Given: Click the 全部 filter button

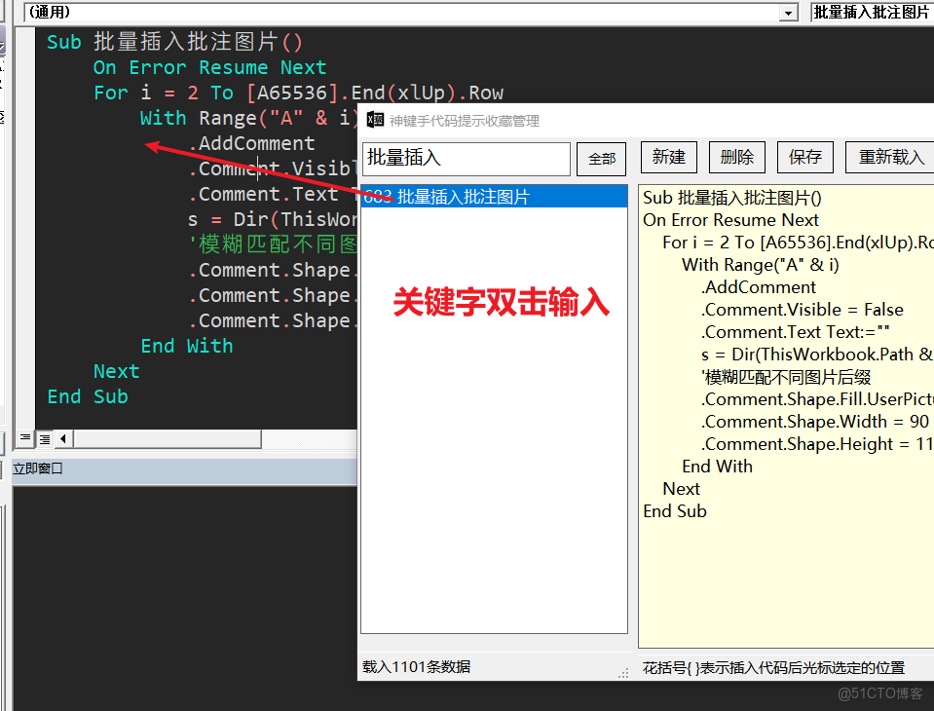Looking at the screenshot, I should (x=601, y=159).
